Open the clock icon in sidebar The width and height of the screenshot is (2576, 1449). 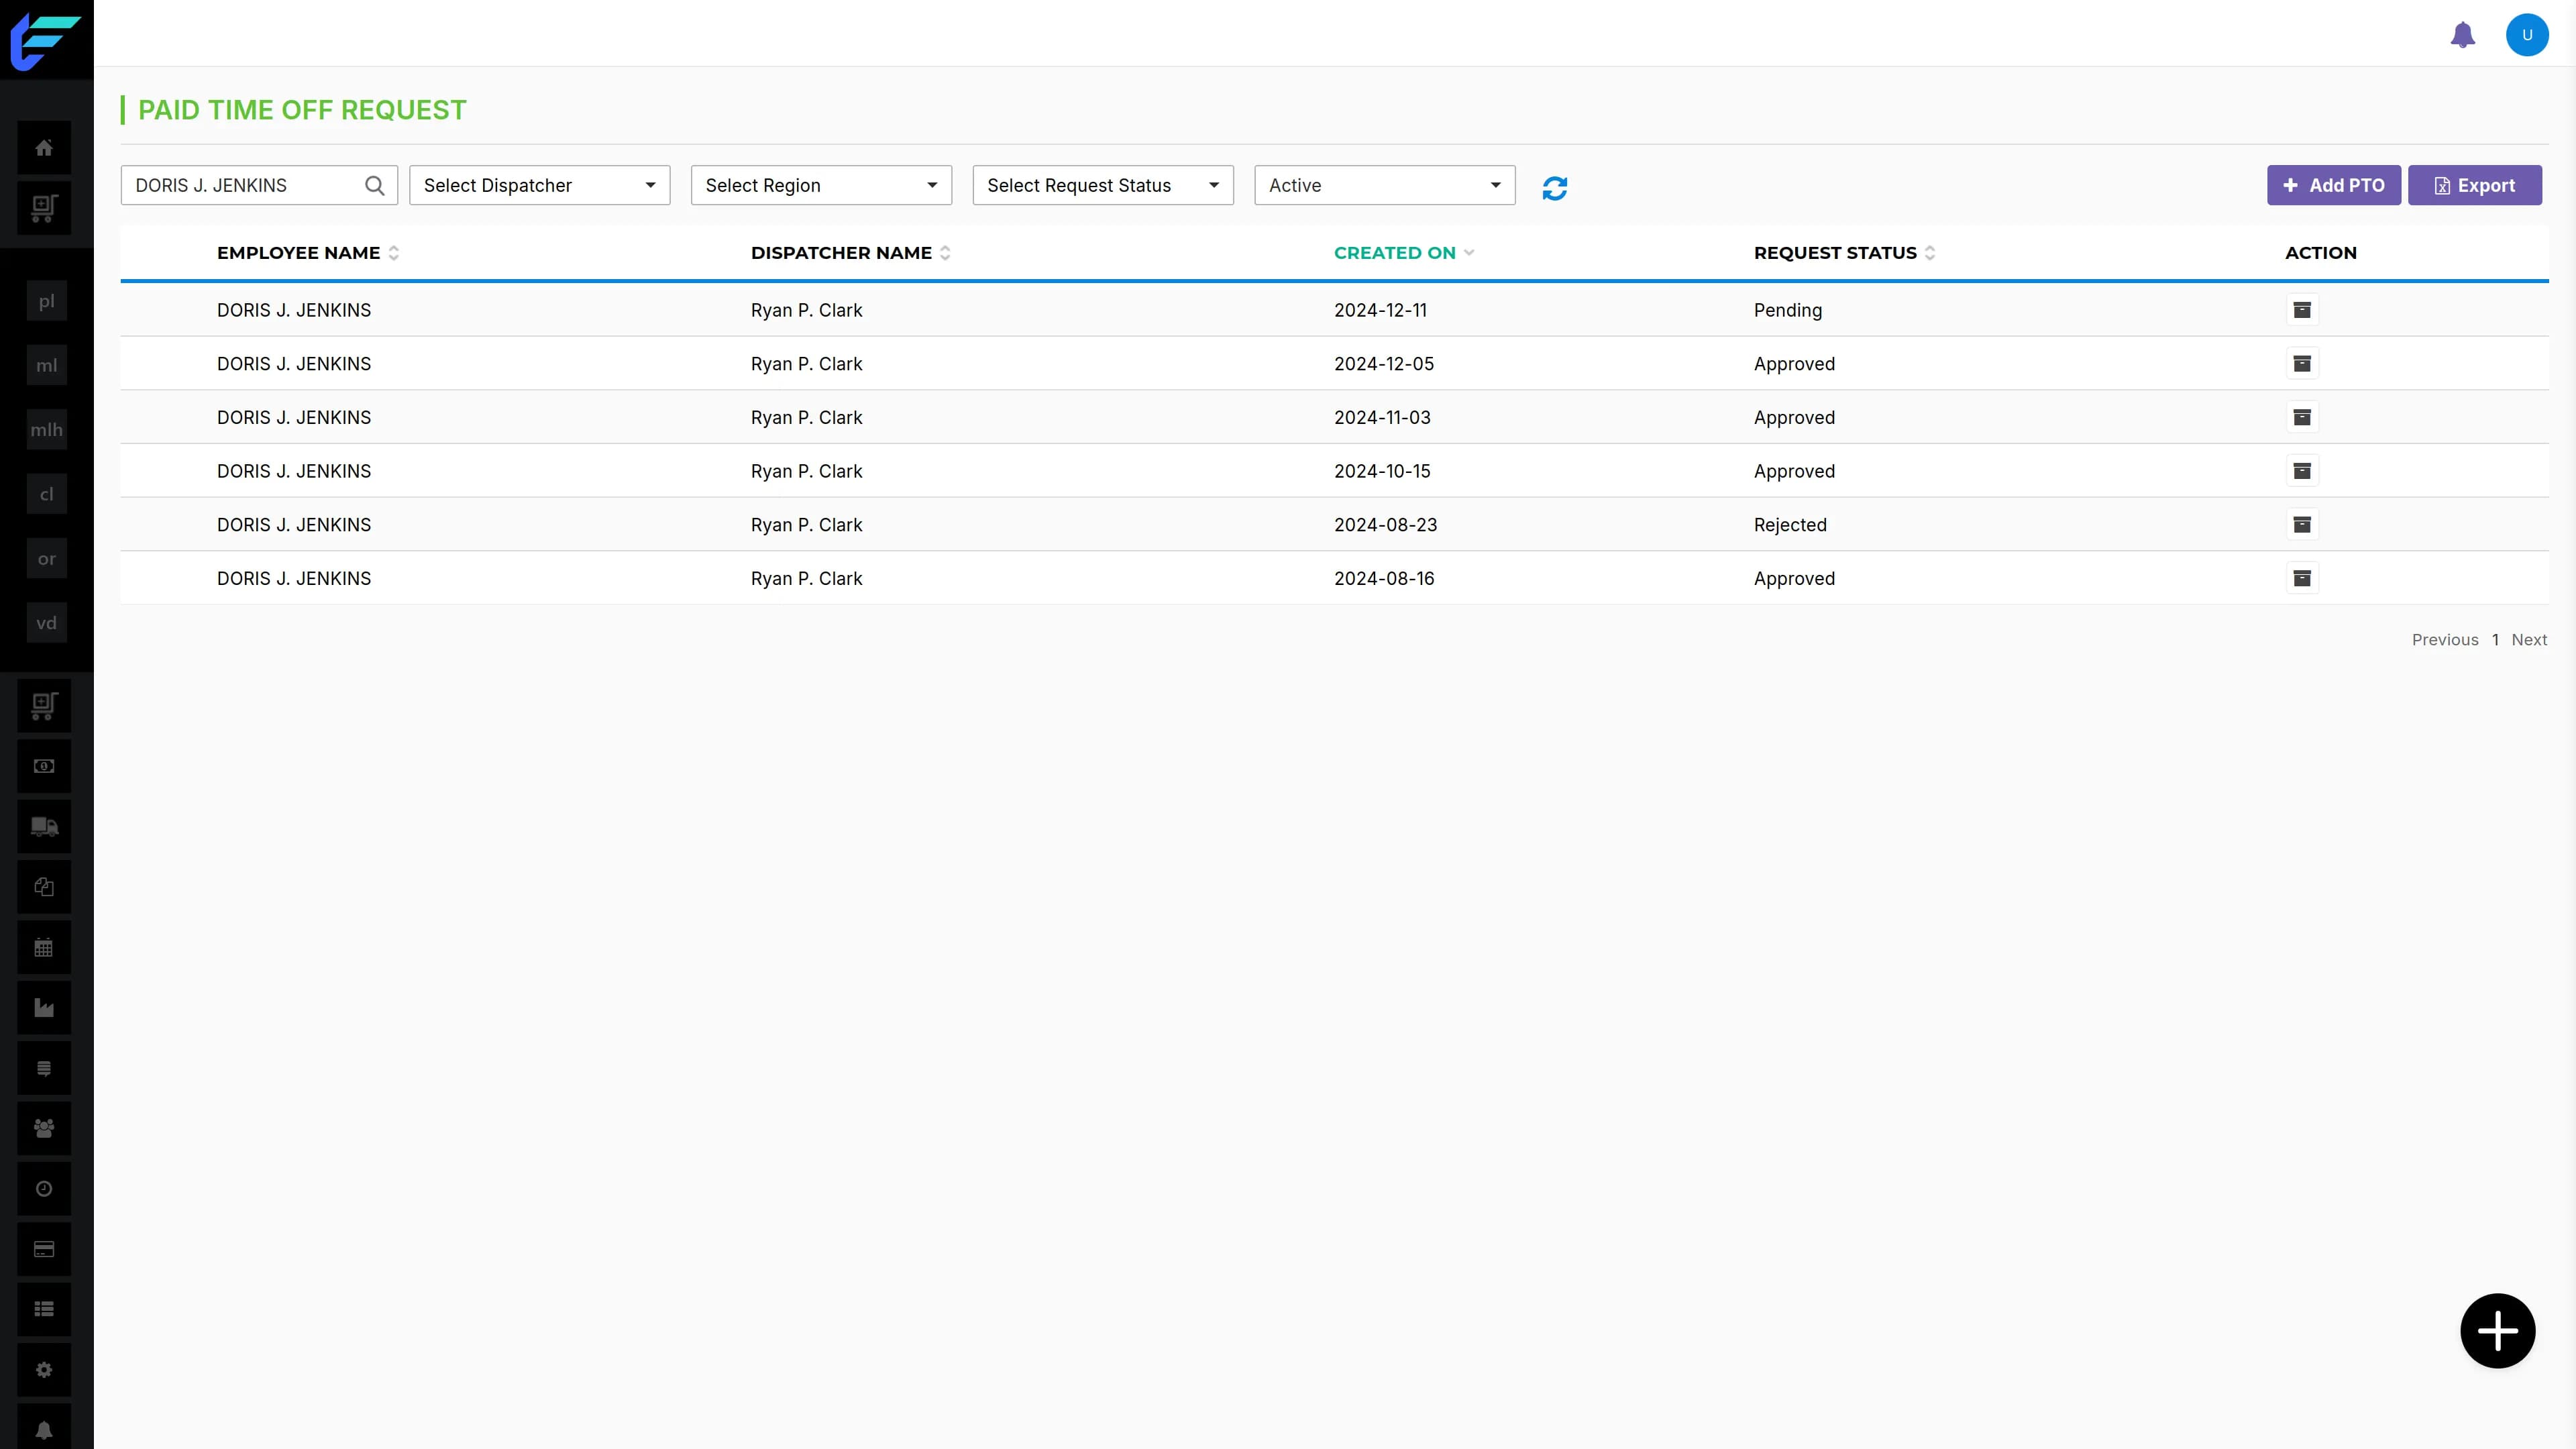[x=44, y=1188]
